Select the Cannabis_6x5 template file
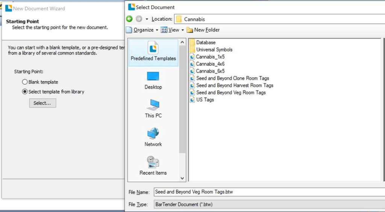385x212 pixels. [208, 71]
